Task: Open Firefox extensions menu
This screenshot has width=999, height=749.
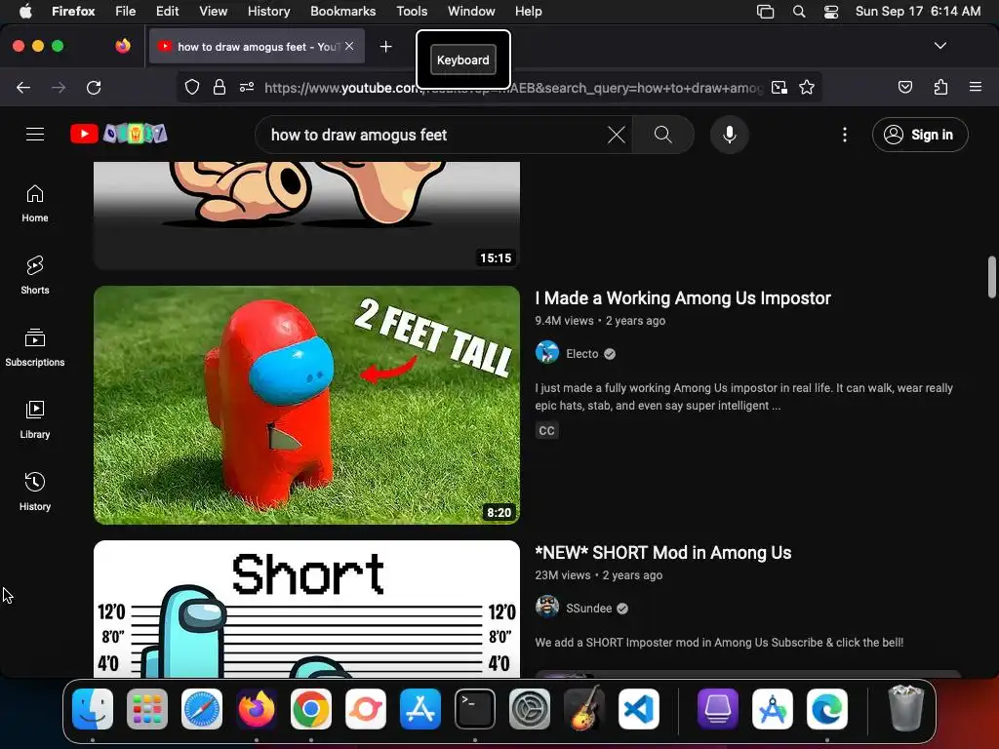Action: (940, 87)
